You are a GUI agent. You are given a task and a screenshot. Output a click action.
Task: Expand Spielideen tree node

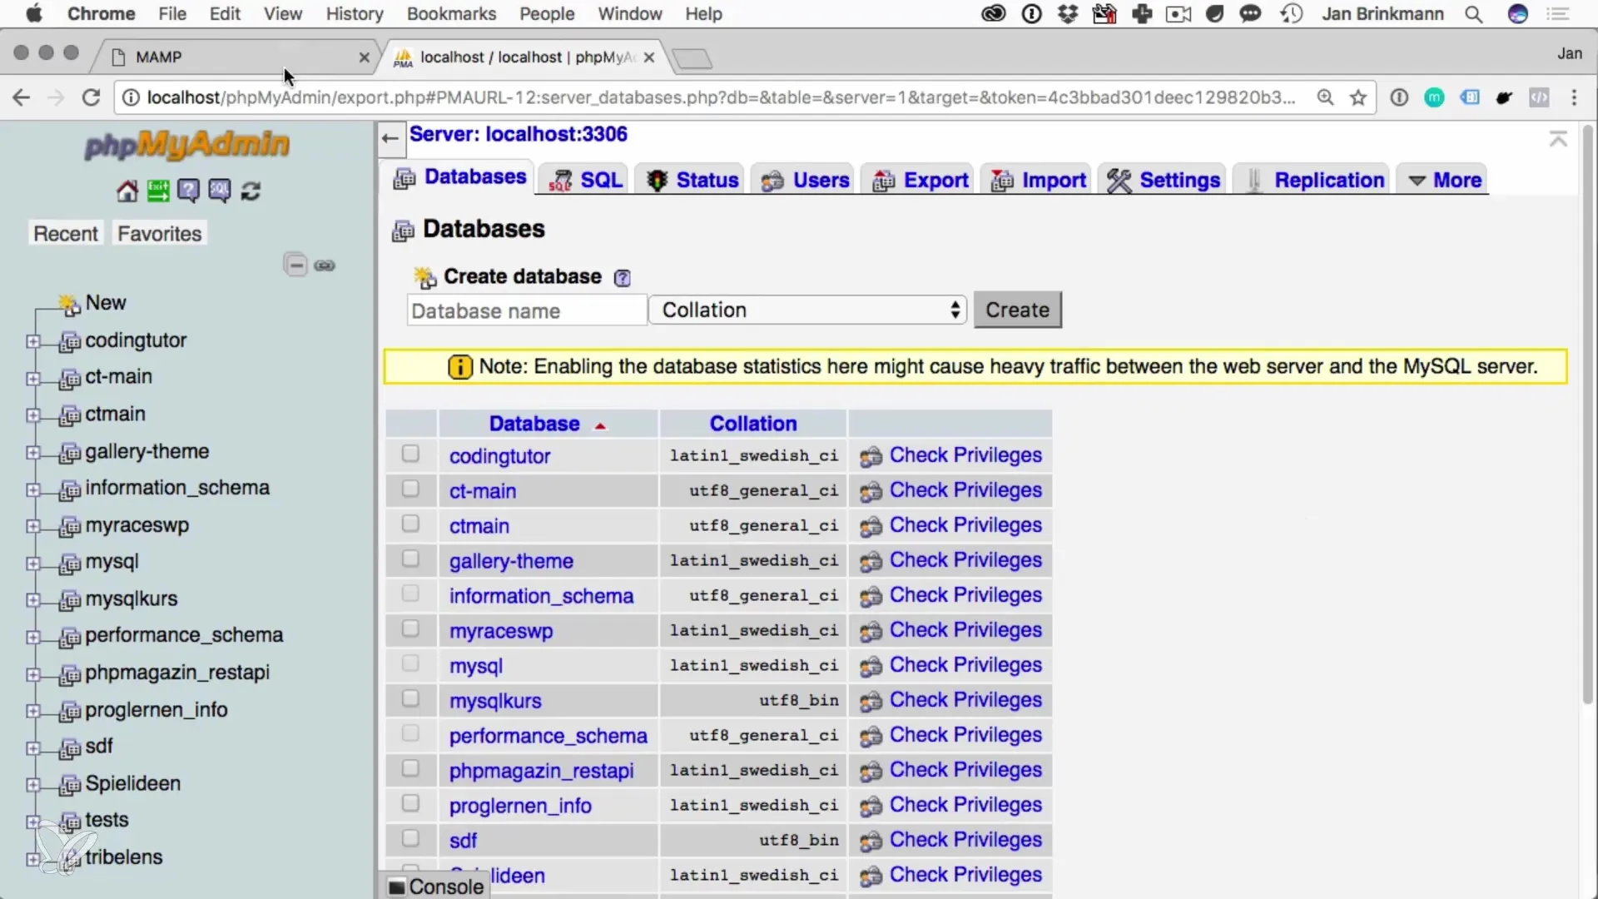click(32, 785)
